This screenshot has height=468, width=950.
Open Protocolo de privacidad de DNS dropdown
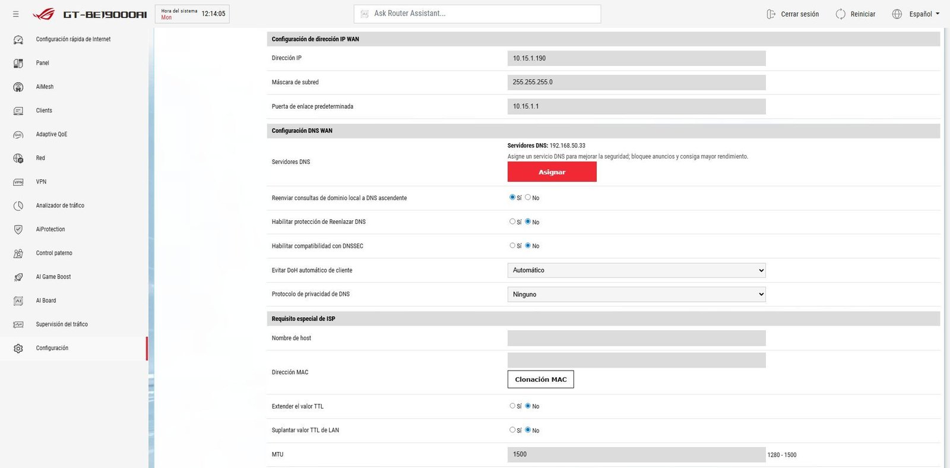[636, 294]
